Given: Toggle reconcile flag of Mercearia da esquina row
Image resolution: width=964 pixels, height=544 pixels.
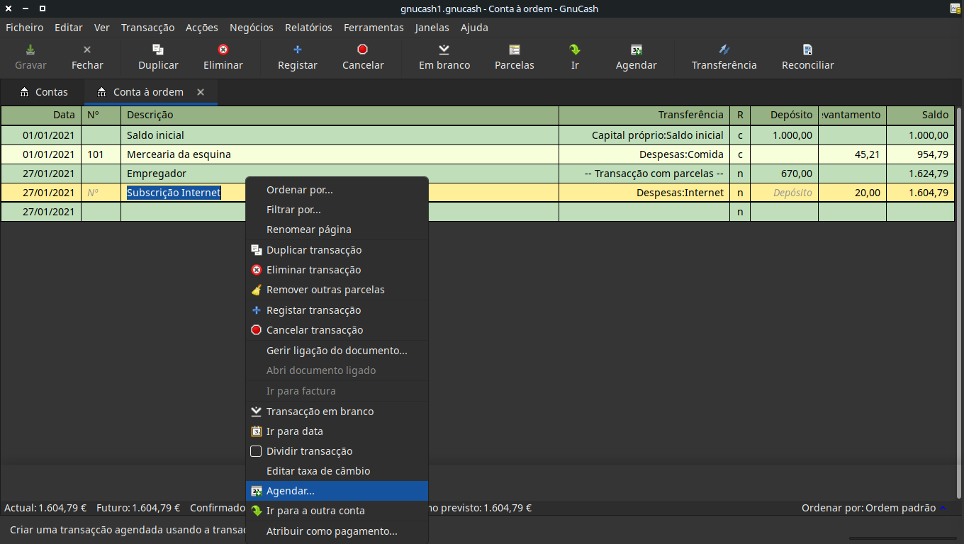Looking at the screenshot, I should coord(740,154).
